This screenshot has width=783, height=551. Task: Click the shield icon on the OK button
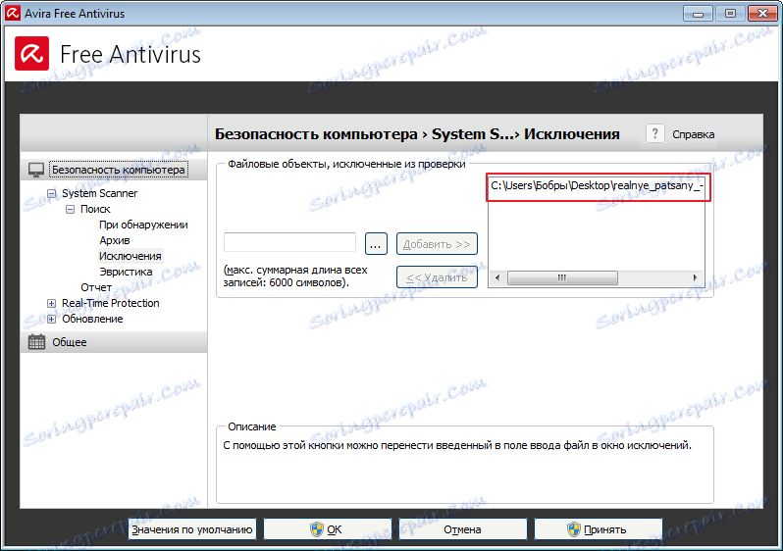click(x=317, y=529)
